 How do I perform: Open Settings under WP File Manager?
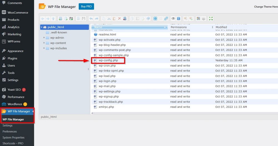(8, 125)
